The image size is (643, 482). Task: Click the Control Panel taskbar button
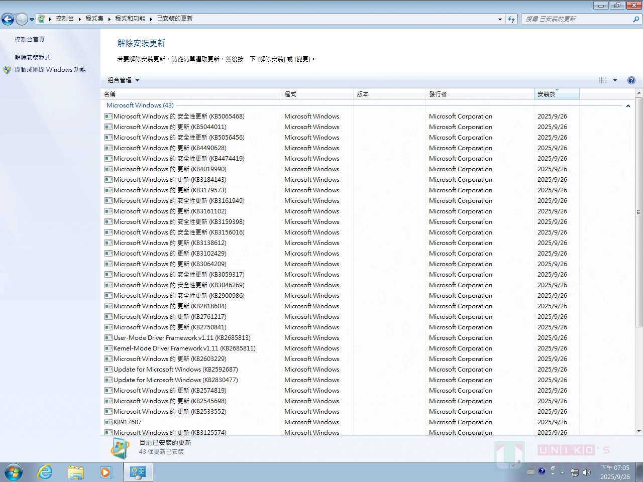pyautogui.click(x=138, y=472)
